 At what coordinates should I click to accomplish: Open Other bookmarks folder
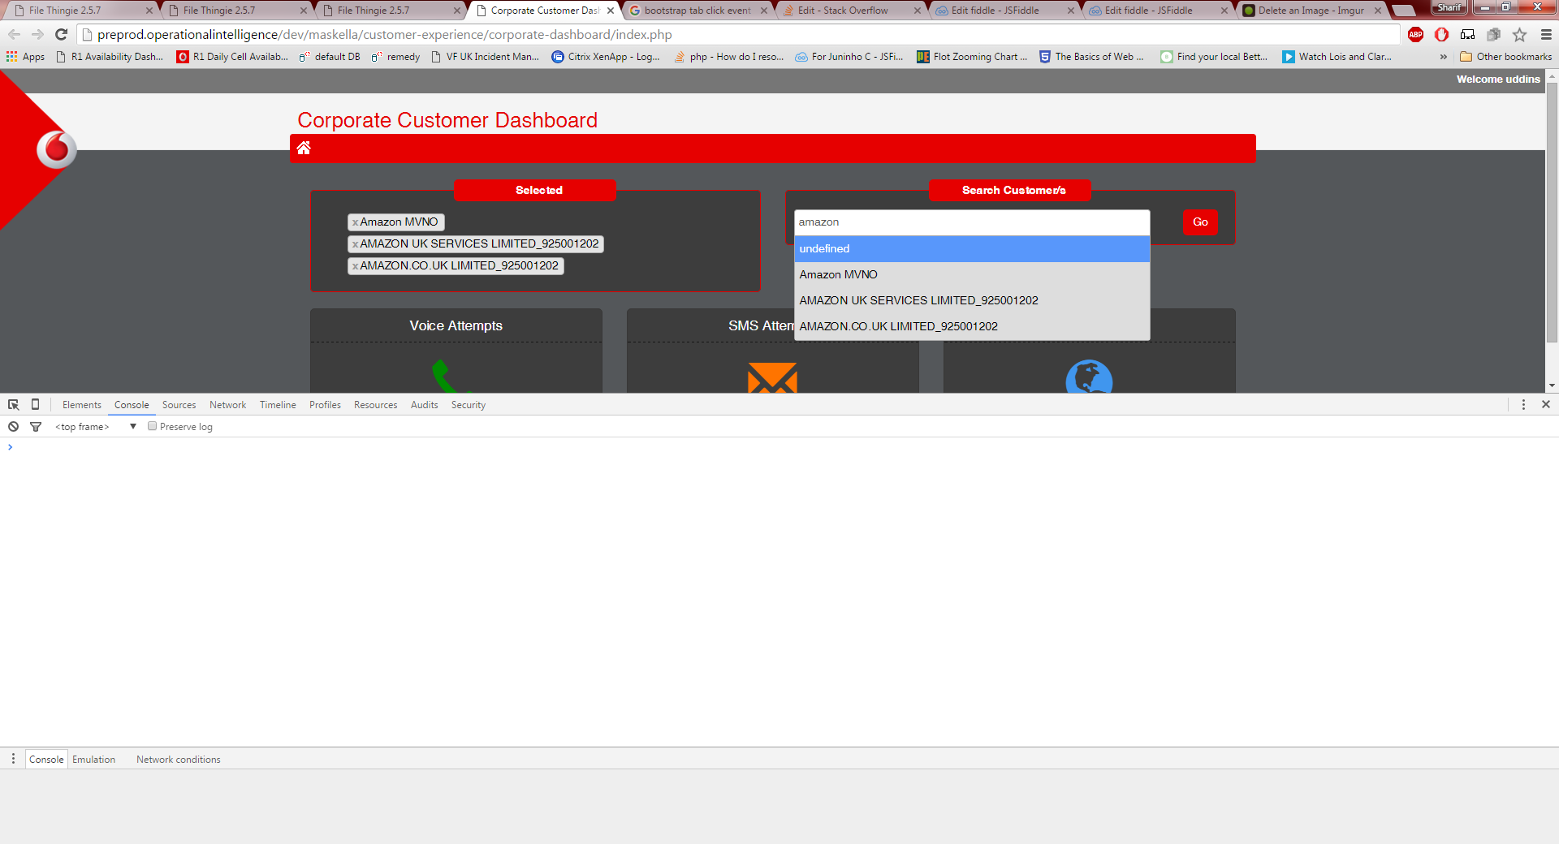point(1505,57)
